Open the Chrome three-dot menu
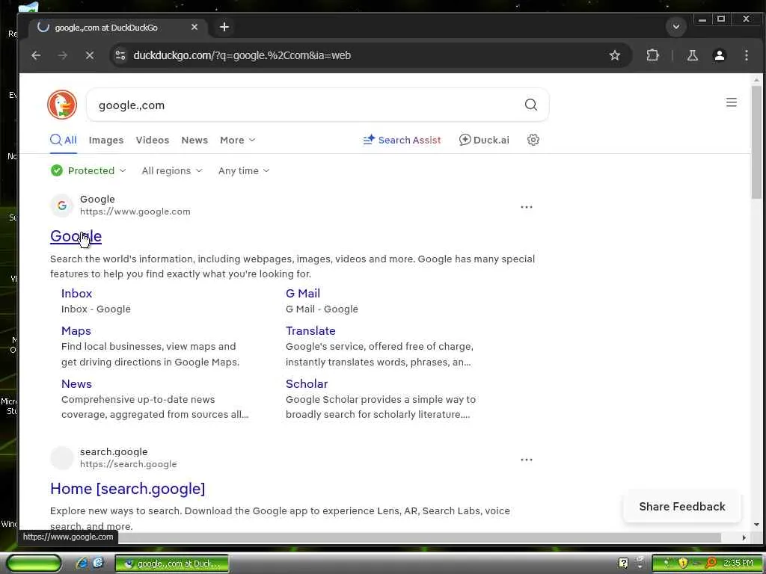Screen dimensions: 766x574 [x=746, y=55]
